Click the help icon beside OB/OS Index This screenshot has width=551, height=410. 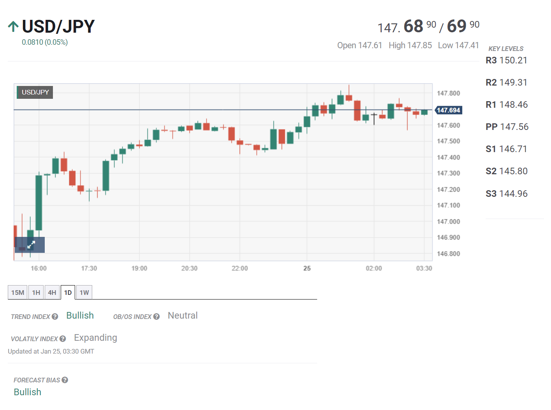tap(156, 317)
